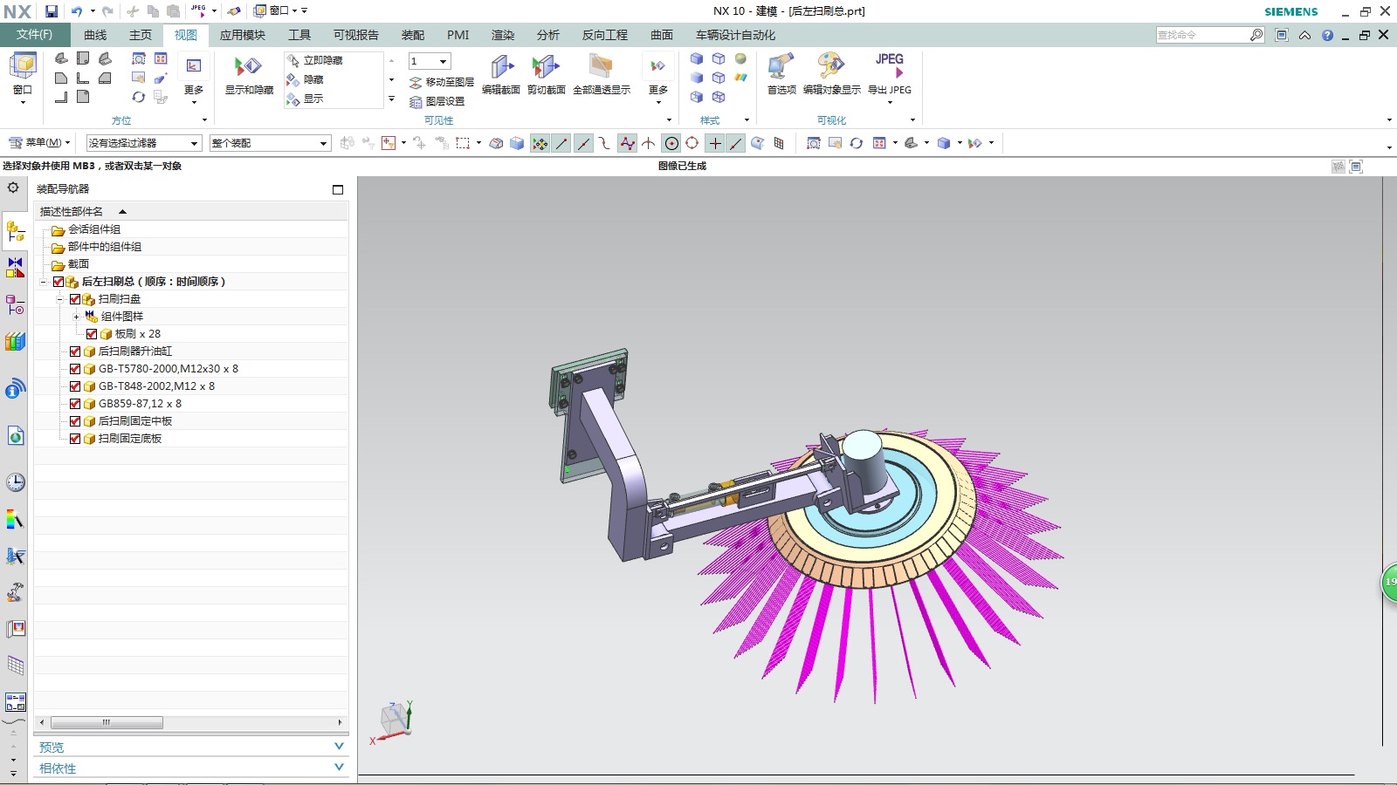
Task: Click the navigator horizontal scrollbar thumb
Action: (107, 722)
